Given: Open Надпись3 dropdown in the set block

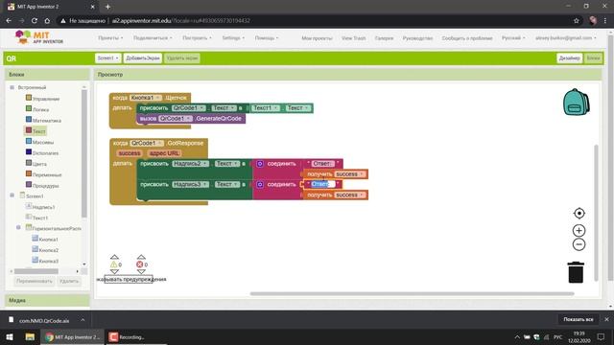Looking at the screenshot, I should 191,184.
